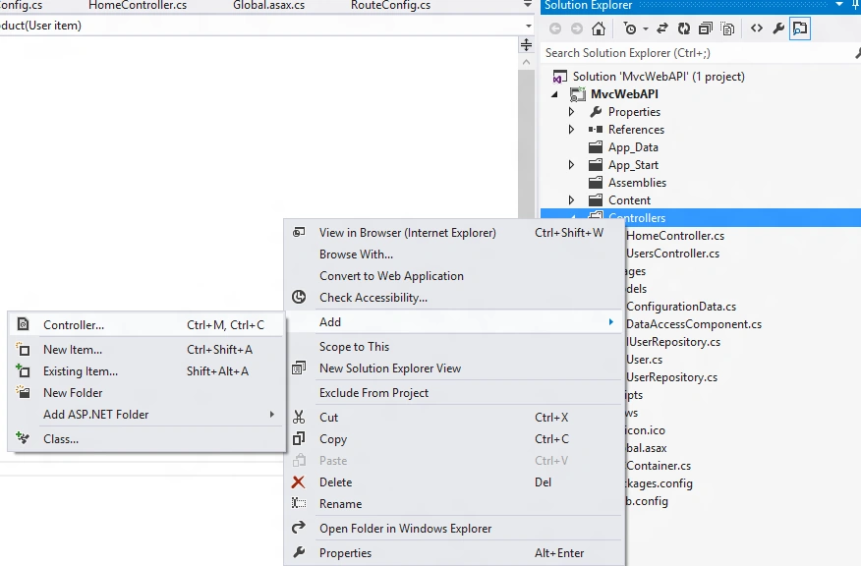Open the document tabs overflow dropdown

[528, 4]
